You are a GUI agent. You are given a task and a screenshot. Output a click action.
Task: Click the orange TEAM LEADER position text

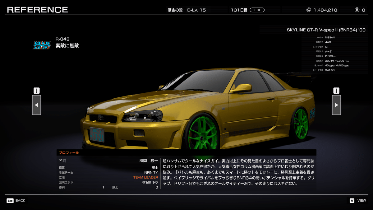click(x=145, y=177)
